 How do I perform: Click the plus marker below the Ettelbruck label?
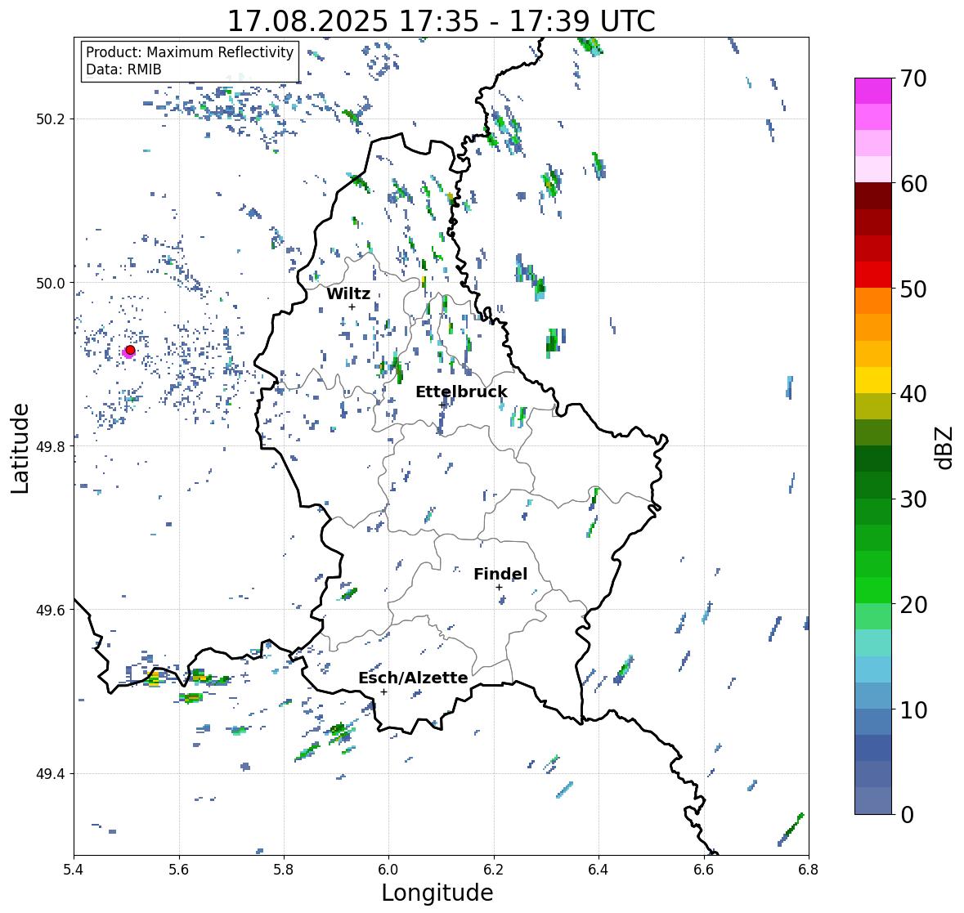[442, 405]
